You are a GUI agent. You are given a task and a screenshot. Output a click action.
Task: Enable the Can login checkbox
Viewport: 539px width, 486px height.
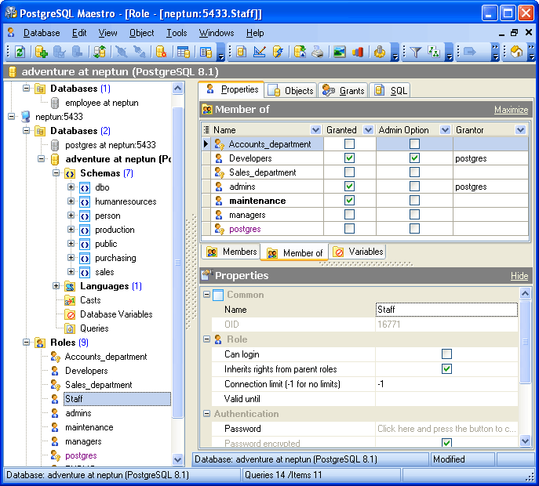tap(446, 354)
